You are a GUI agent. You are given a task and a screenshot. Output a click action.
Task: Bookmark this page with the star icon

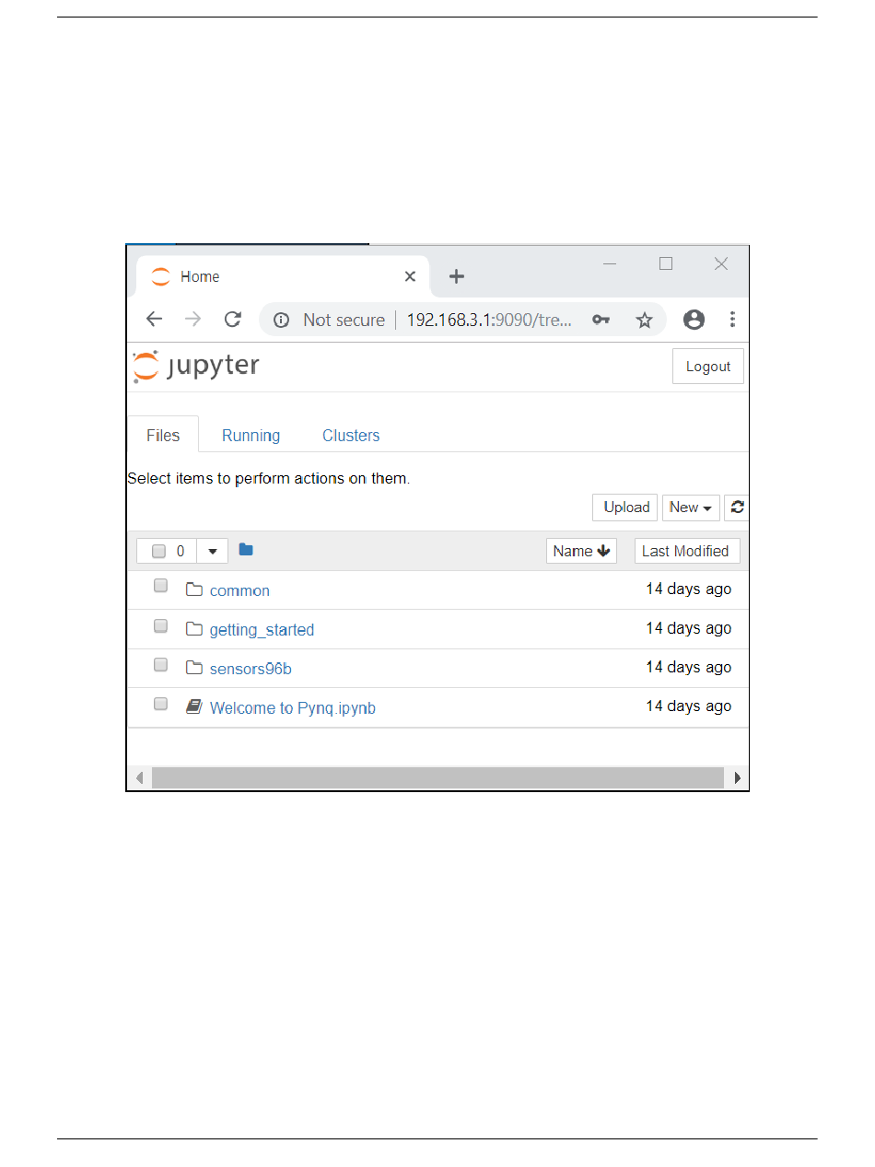pyautogui.click(x=644, y=320)
